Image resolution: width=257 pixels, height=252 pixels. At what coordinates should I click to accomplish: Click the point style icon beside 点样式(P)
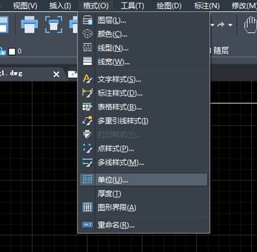87,148
